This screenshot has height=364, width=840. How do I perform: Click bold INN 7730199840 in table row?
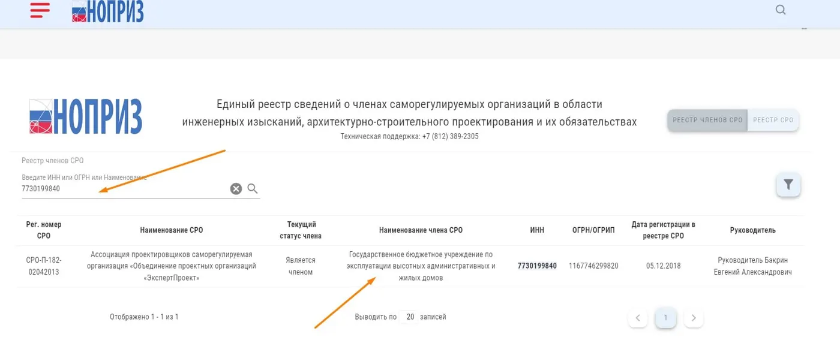[x=537, y=266]
